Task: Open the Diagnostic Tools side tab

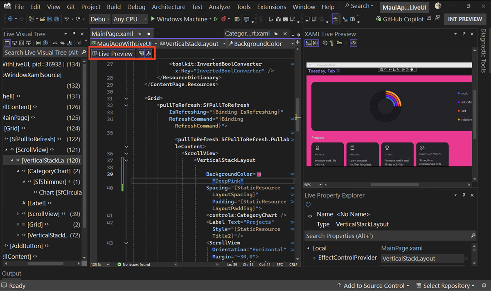Action: click(x=484, y=51)
